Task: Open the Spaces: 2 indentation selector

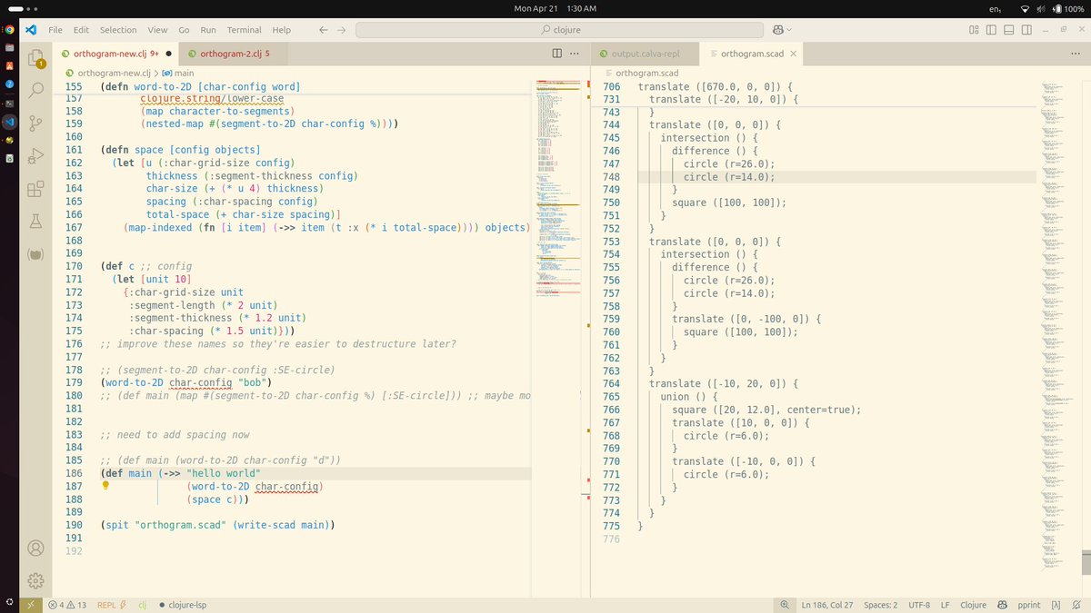Action: (x=880, y=605)
